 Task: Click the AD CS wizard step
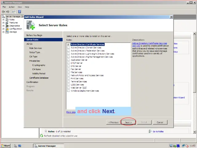tap(30, 44)
